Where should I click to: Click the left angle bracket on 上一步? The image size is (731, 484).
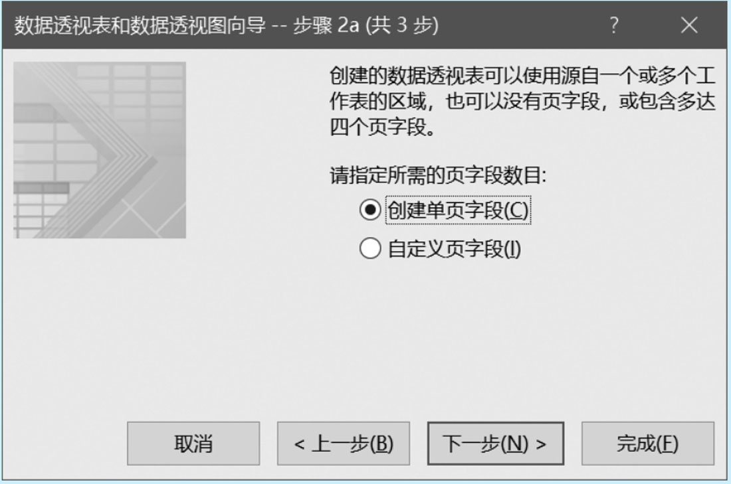(x=299, y=444)
